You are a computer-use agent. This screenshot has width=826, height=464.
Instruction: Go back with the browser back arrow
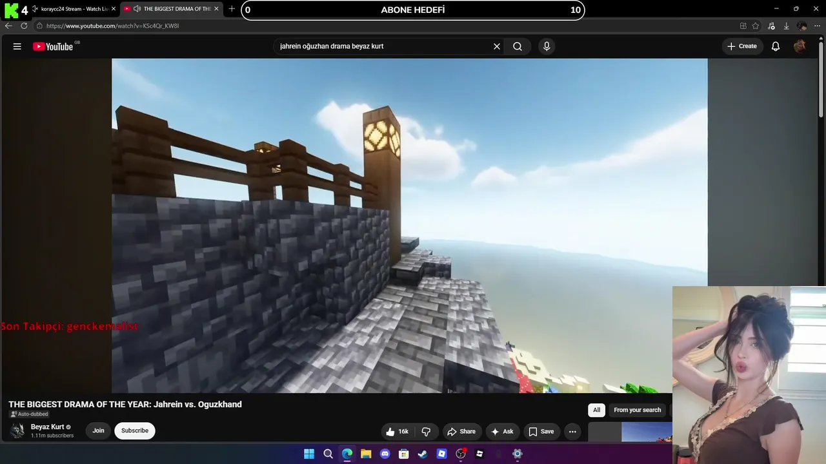pos(8,26)
